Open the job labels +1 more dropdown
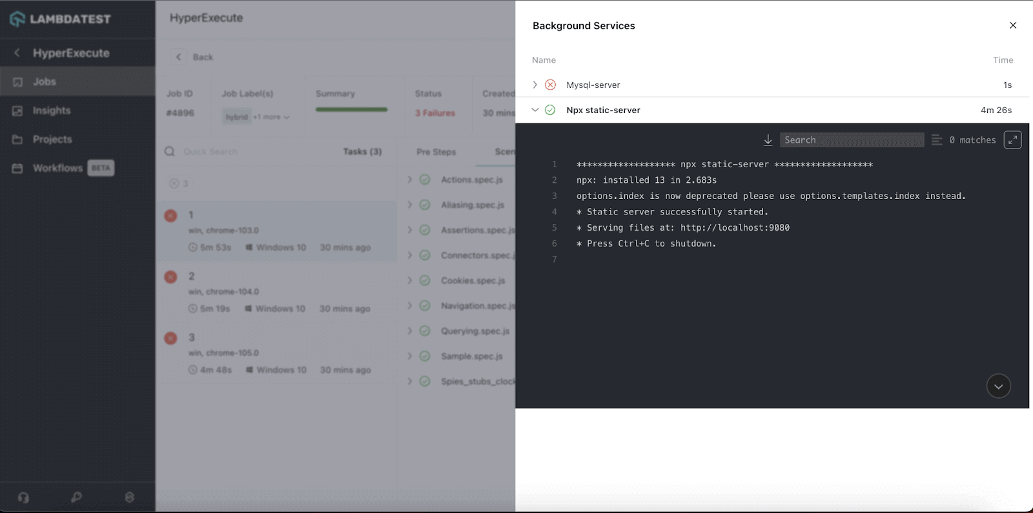This screenshot has height=513, width=1033. (271, 117)
